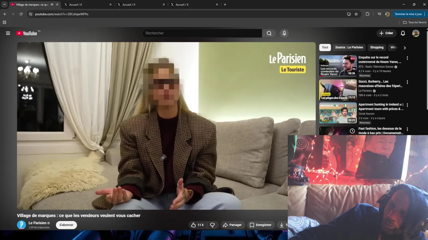Select the Tout filter chip

pos(325,47)
